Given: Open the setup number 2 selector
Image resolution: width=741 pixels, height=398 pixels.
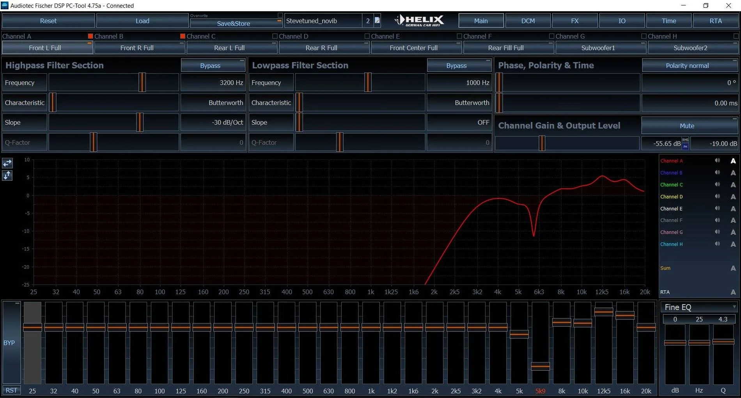Looking at the screenshot, I should click(x=368, y=21).
